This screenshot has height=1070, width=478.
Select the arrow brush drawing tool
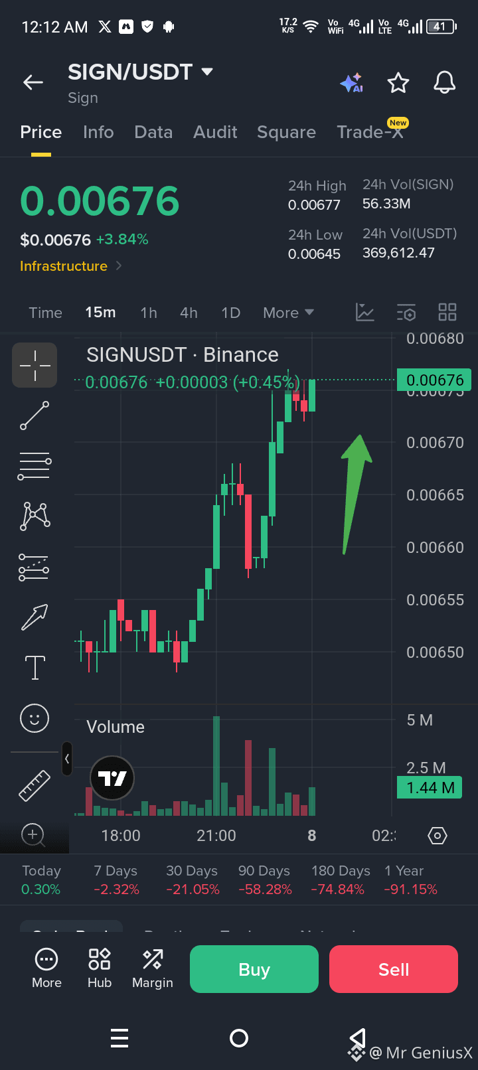(x=35, y=617)
